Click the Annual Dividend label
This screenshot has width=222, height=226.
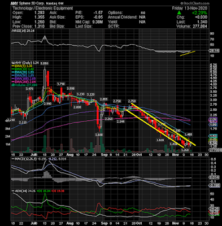point(123,18)
